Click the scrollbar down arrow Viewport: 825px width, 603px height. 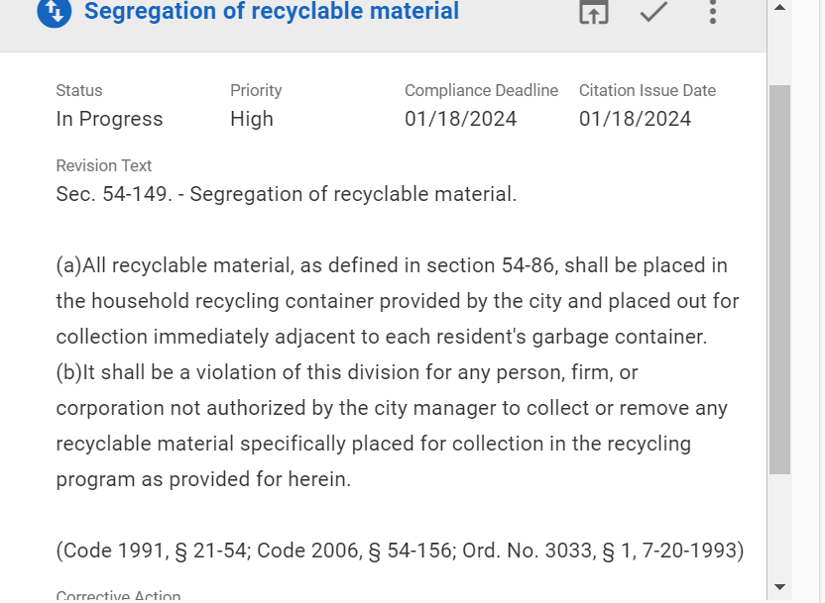779,587
